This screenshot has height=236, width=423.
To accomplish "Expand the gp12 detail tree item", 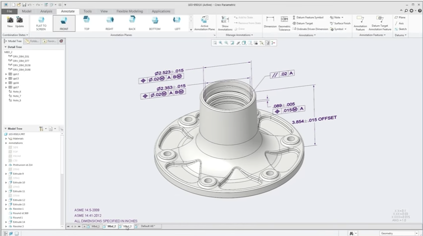I will 6,74.
